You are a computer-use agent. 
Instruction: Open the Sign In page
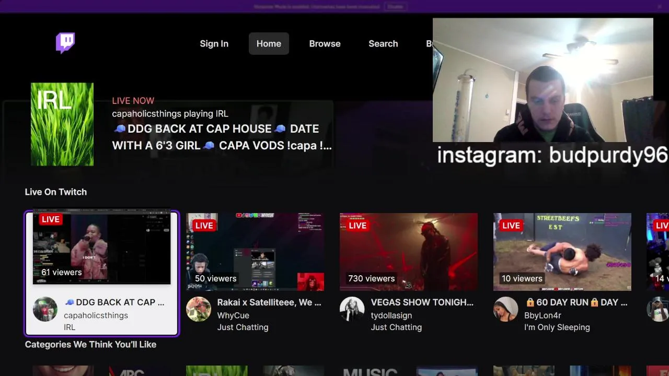tap(214, 44)
